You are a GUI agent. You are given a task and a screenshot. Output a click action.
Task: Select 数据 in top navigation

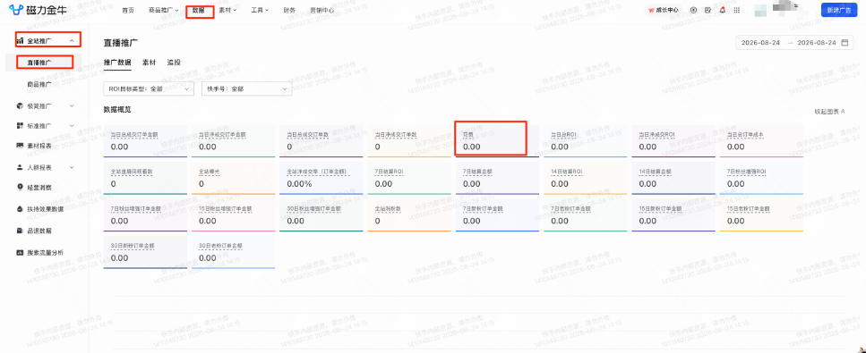coord(198,10)
